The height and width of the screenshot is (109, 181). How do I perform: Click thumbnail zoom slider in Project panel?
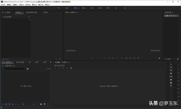click(x=16, y=104)
